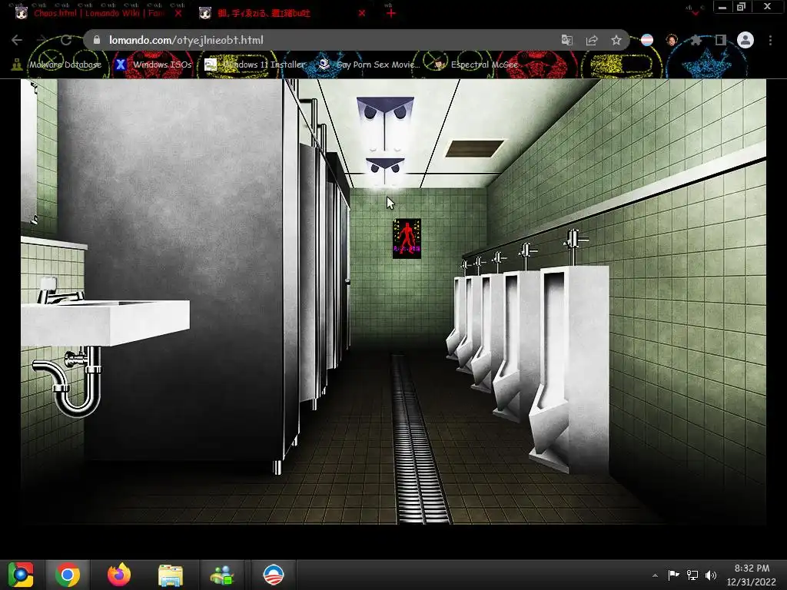This screenshot has height=590, width=787.
Task: Close the Chaos.html Lomando Wiki tab
Action: coord(178,13)
